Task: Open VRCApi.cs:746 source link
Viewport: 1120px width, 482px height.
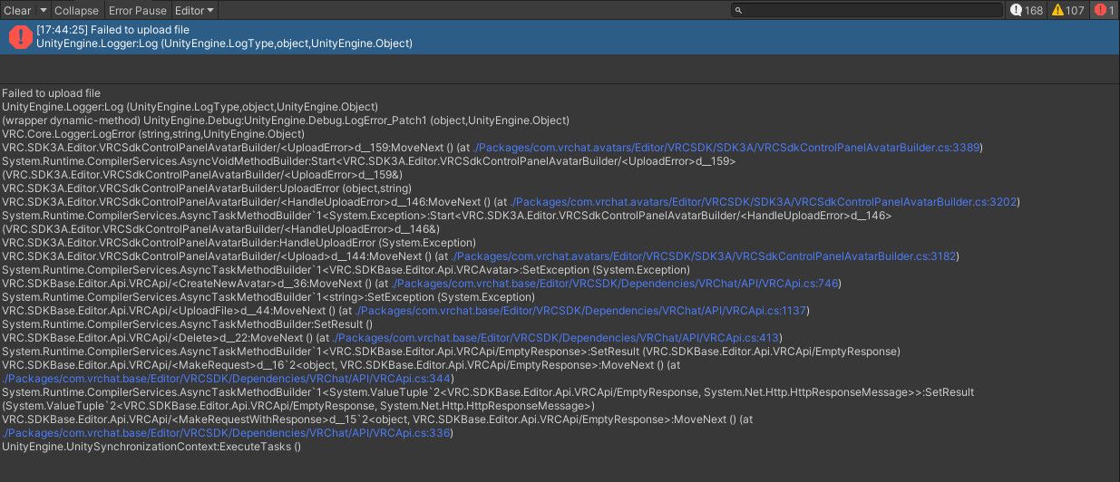Action: click(x=617, y=284)
